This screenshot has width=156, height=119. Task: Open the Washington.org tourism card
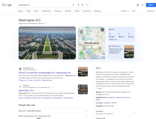(121, 52)
